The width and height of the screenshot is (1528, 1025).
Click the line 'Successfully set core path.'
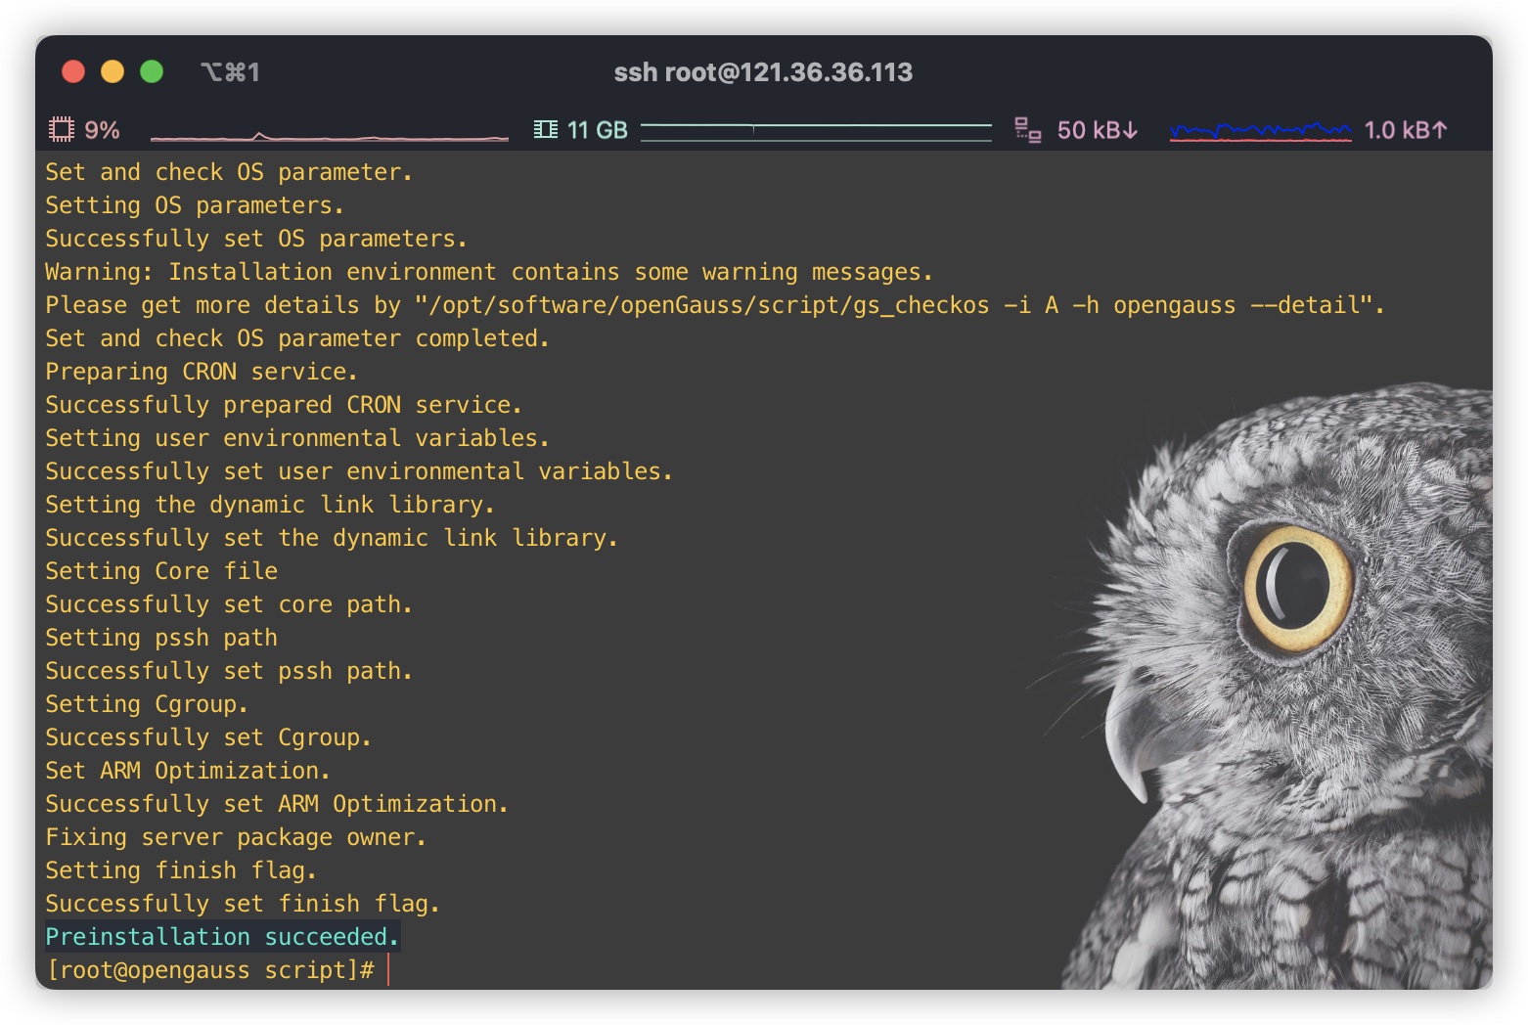(x=229, y=604)
